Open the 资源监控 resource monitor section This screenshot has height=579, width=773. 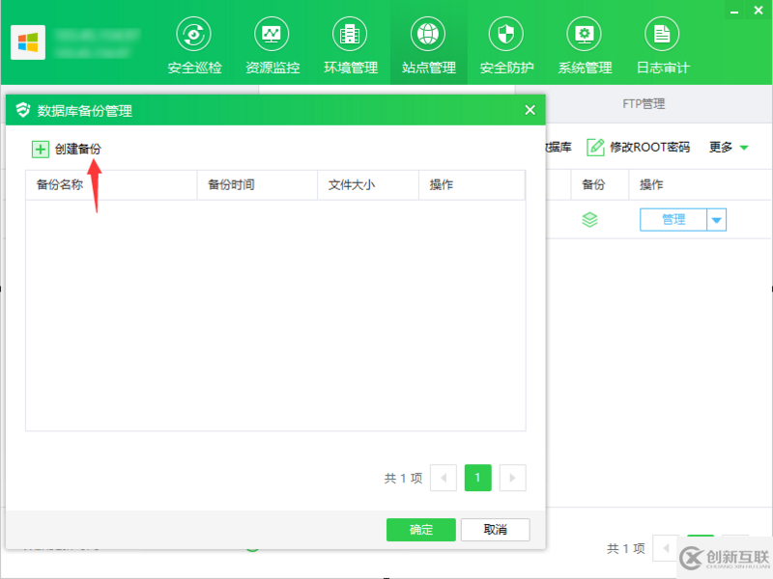tap(272, 45)
